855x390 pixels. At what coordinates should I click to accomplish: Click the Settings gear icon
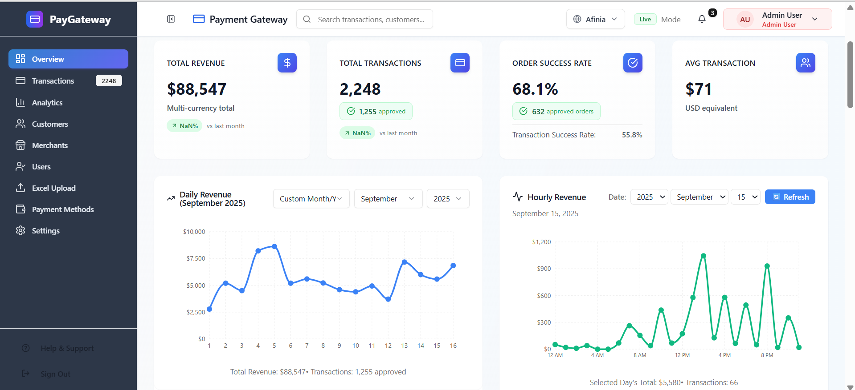tap(20, 230)
